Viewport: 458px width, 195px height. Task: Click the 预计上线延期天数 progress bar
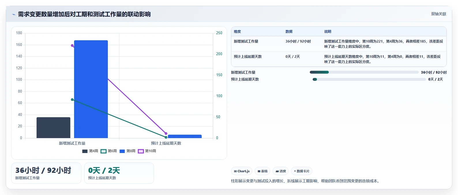point(369,79)
